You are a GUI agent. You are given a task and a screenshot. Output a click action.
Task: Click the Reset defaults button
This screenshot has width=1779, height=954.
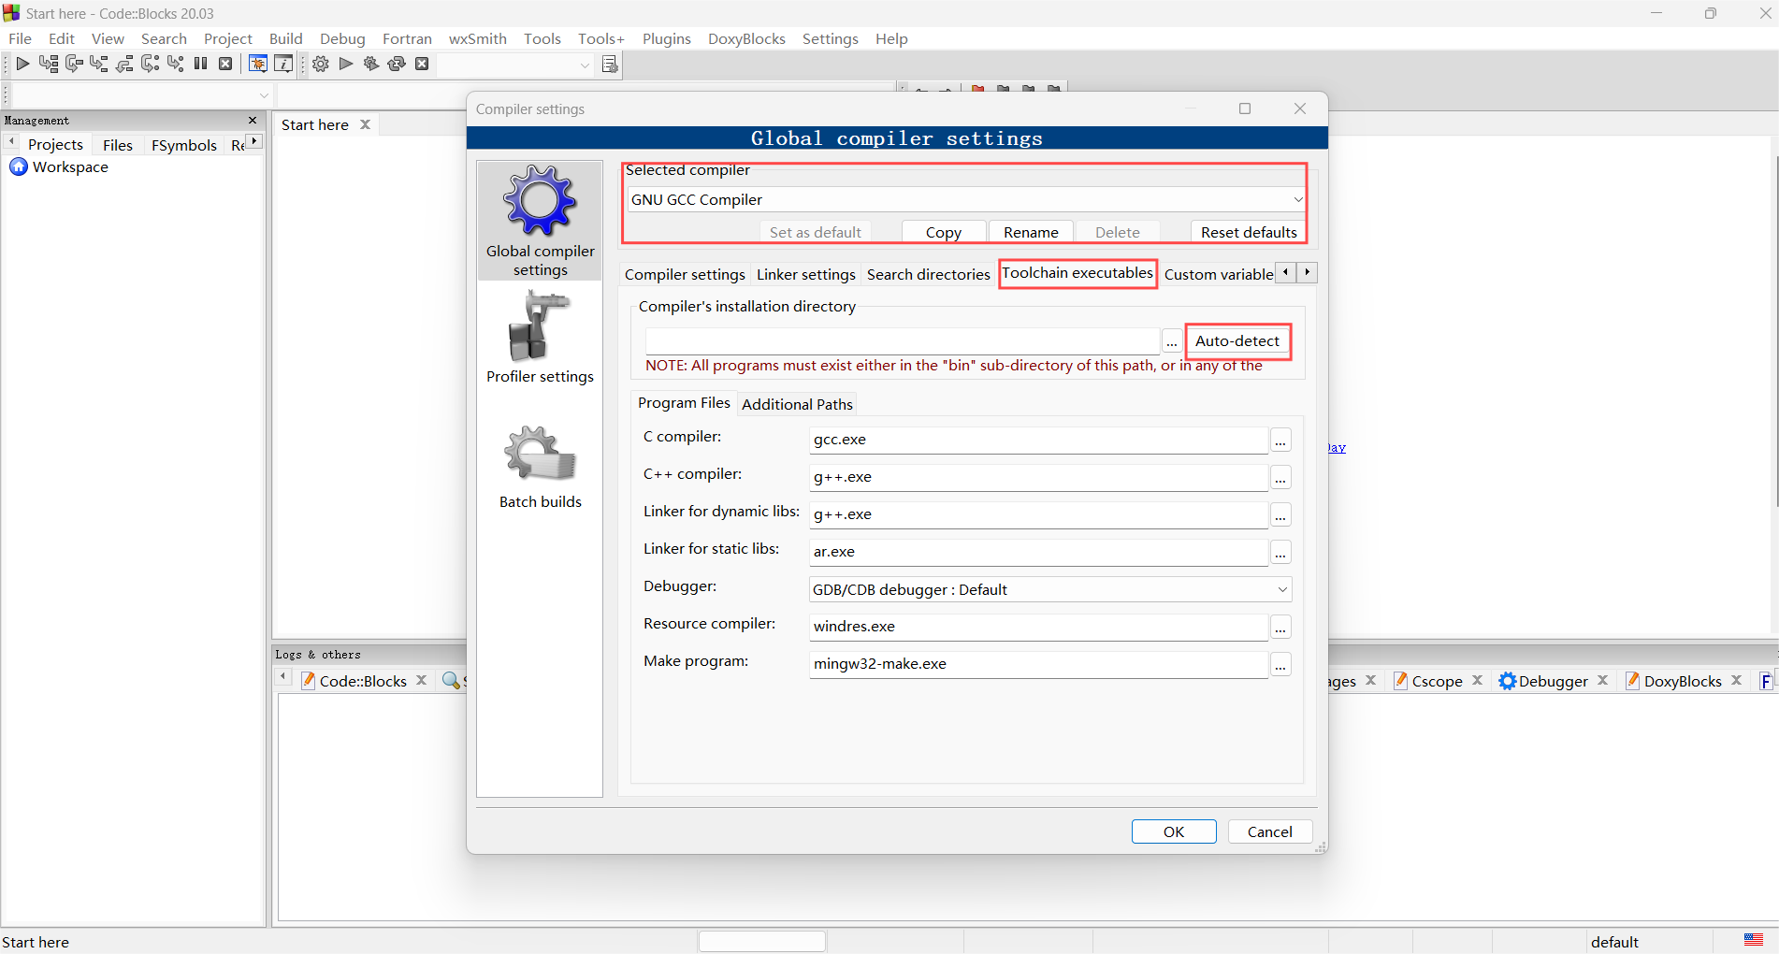click(1248, 232)
